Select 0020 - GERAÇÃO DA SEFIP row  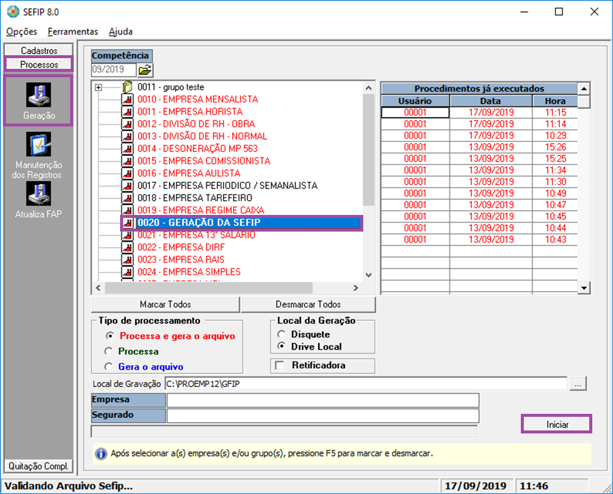[249, 223]
